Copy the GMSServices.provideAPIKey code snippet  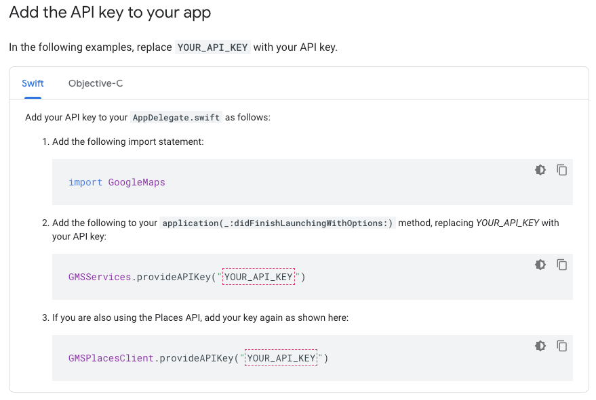coord(562,265)
